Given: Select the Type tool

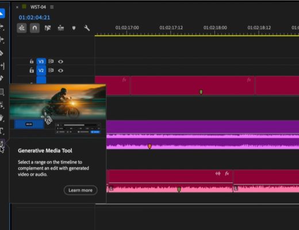Looking at the screenshot, I should point(2,131).
